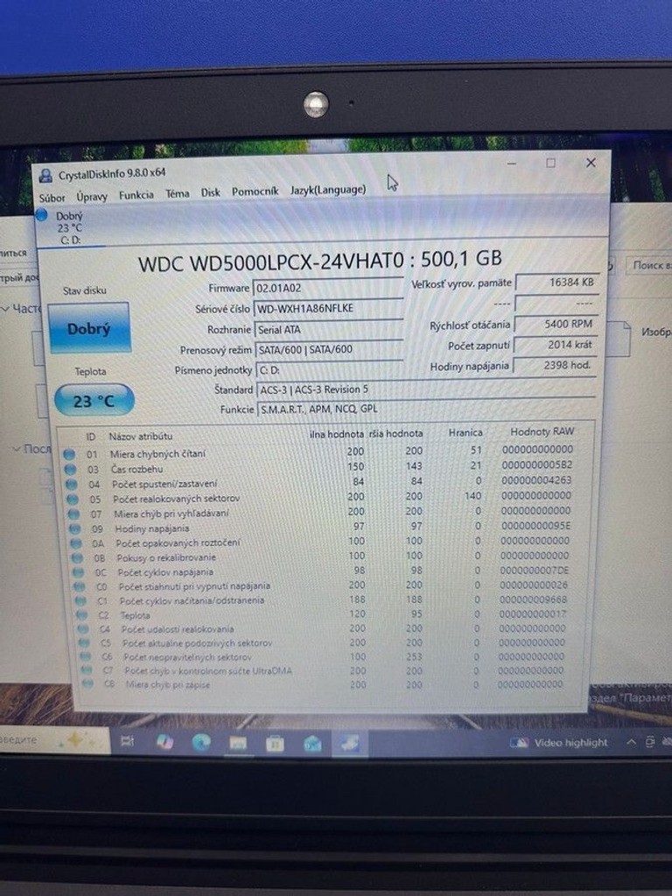Open Microsoft Store from the taskbar
This screenshot has width=672, height=896.
(275, 744)
